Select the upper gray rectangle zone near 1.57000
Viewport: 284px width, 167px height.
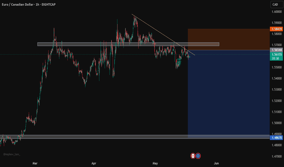pyautogui.click(x=128, y=44)
